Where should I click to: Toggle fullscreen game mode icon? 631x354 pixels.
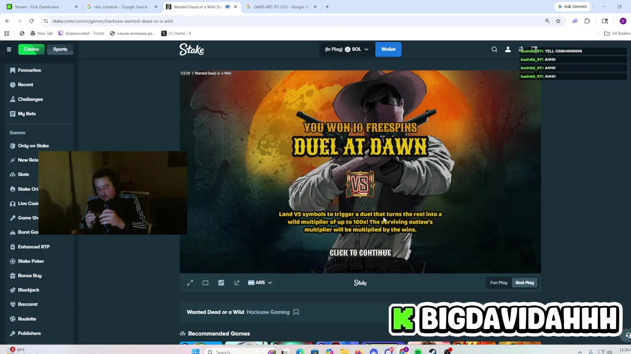pyautogui.click(x=190, y=283)
